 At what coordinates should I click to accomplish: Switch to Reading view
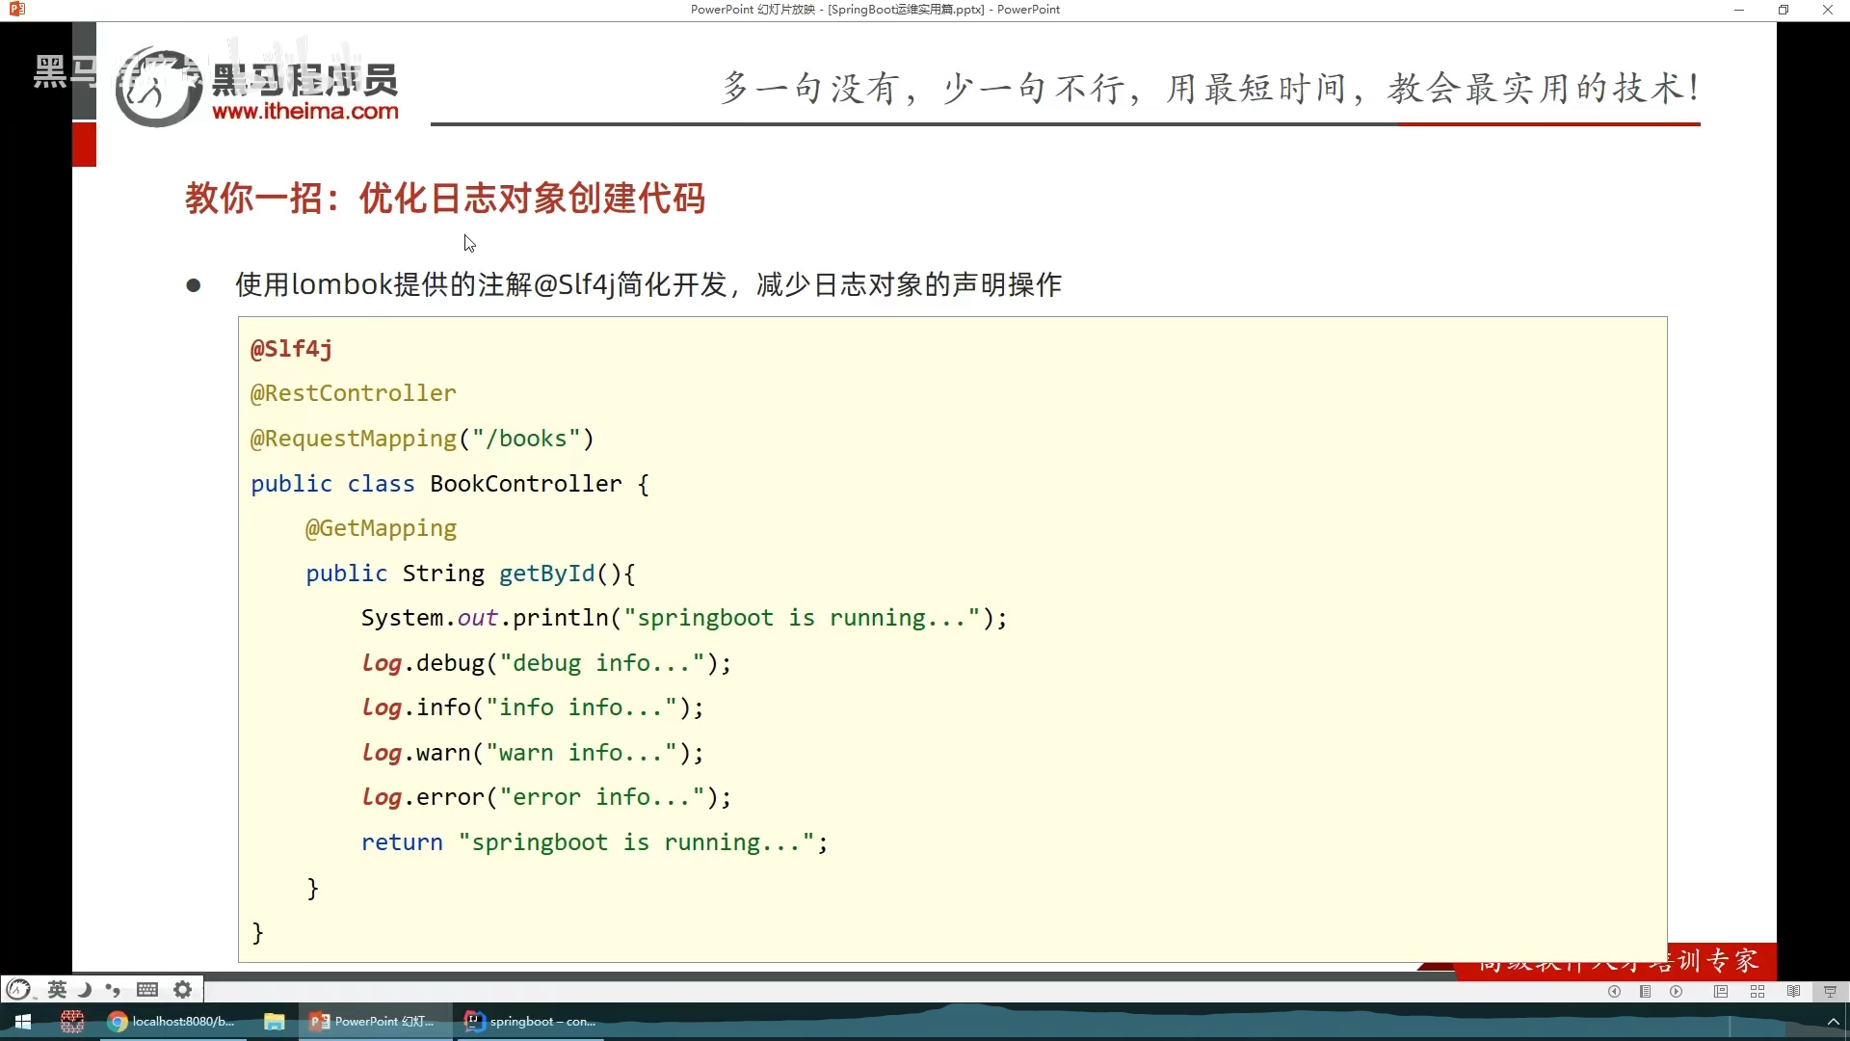[x=1793, y=992]
